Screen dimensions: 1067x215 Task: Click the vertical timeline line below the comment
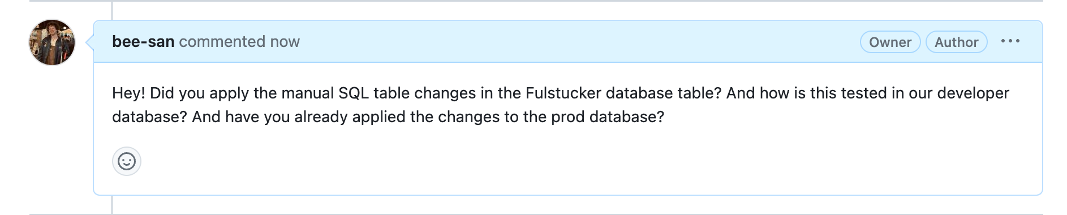coord(112,205)
